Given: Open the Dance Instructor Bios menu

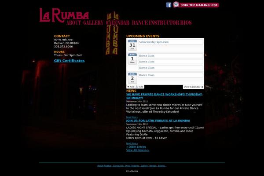Looking at the screenshot, I should pyautogui.click(x=162, y=23).
